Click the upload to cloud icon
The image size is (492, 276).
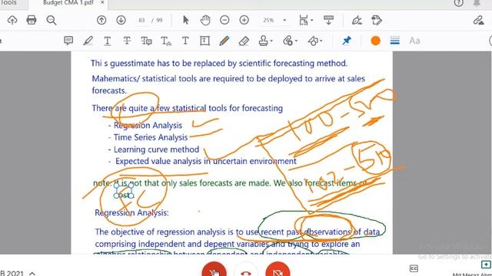click(x=12, y=21)
